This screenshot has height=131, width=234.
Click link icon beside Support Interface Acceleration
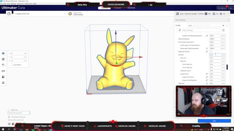tap(207, 36)
